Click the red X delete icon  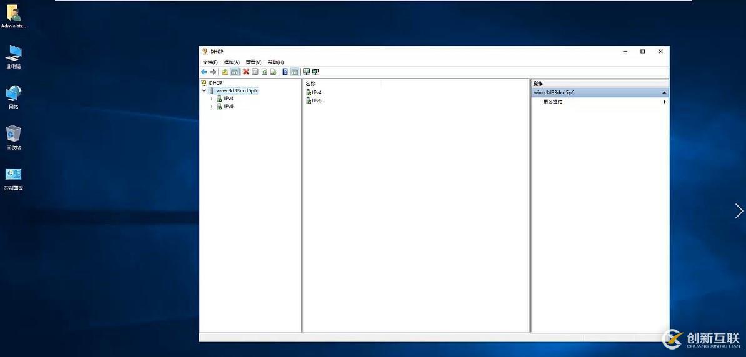[x=246, y=72]
